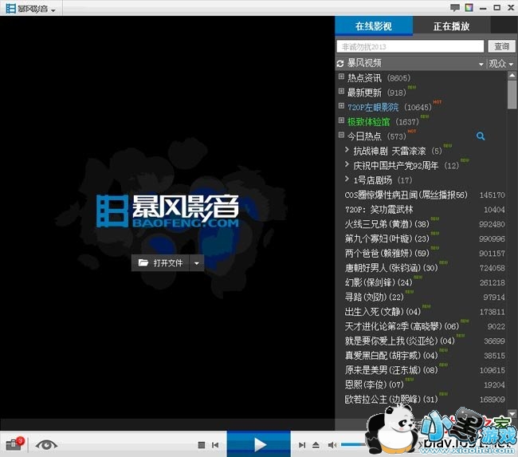
Task: Open 两个爸爸(赖雅妍)(59) entry
Action: click(x=424, y=254)
